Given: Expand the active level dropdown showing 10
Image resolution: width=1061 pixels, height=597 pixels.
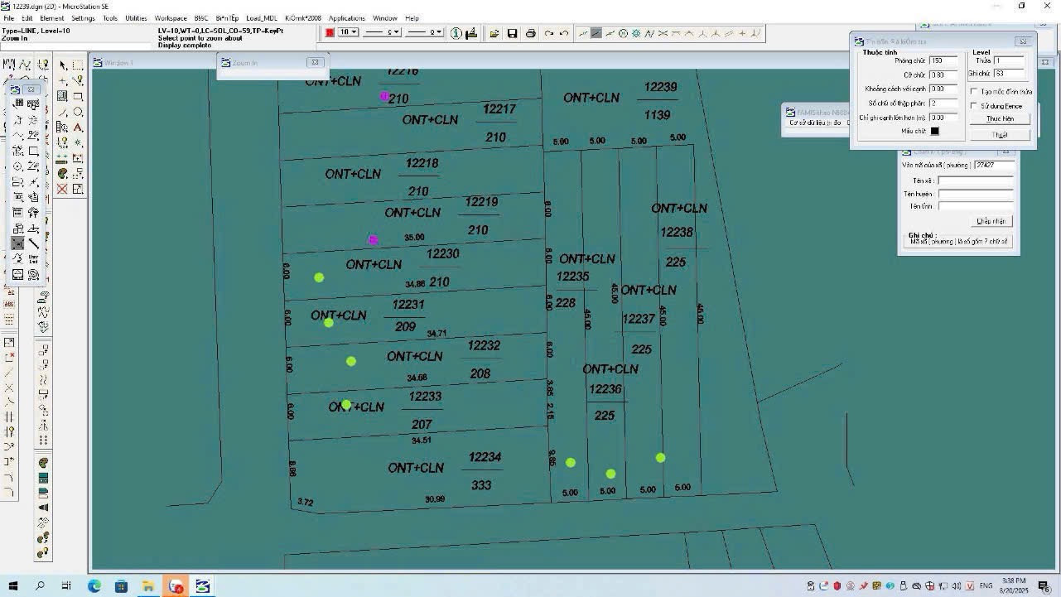Looking at the screenshot, I should click(x=354, y=32).
